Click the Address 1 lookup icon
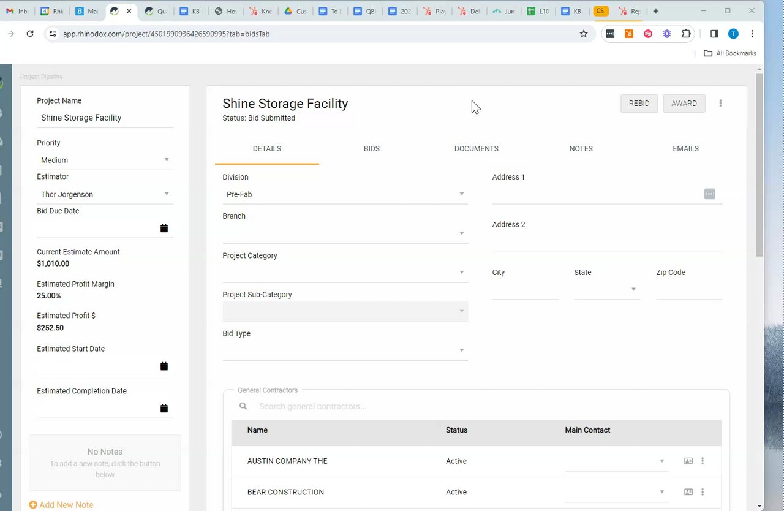This screenshot has height=511, width=784. click(x=709, y=194)
